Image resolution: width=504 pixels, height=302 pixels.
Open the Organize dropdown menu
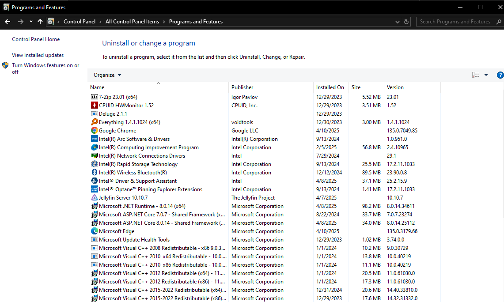tap(107, 75)
